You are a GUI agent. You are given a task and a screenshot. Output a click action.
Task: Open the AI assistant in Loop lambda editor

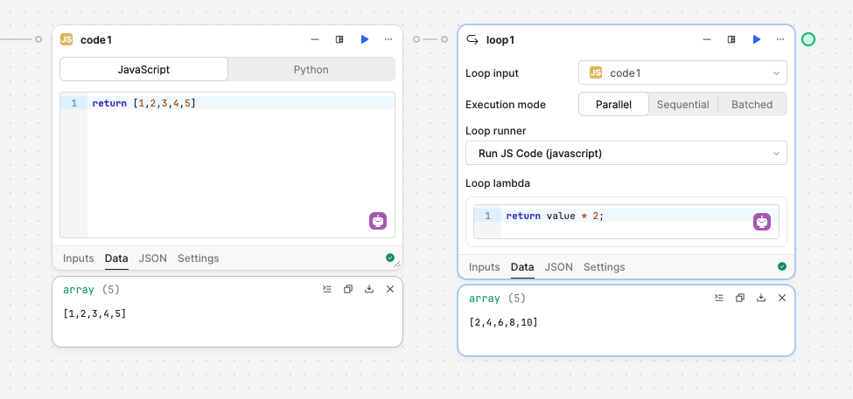tap(762, 222)
